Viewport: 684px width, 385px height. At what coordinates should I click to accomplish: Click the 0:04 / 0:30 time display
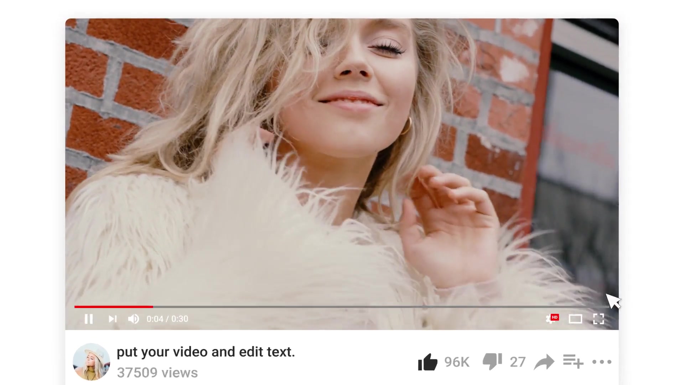(167, 319)
